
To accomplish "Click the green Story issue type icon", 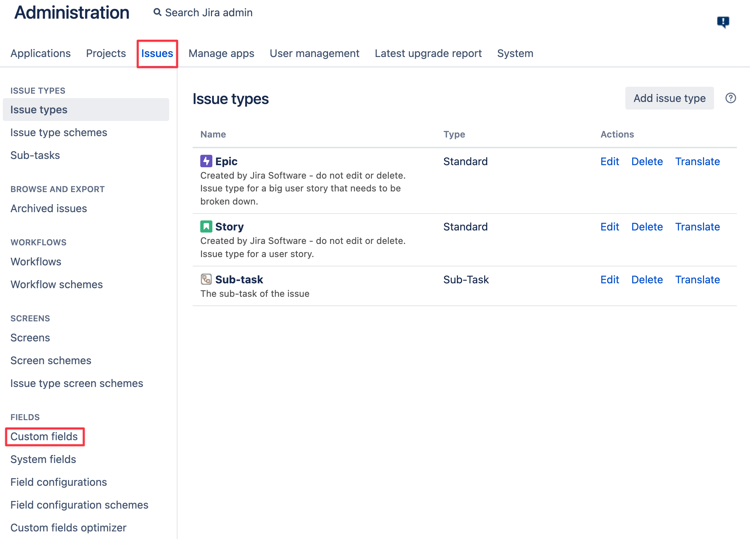I will 206,227.
